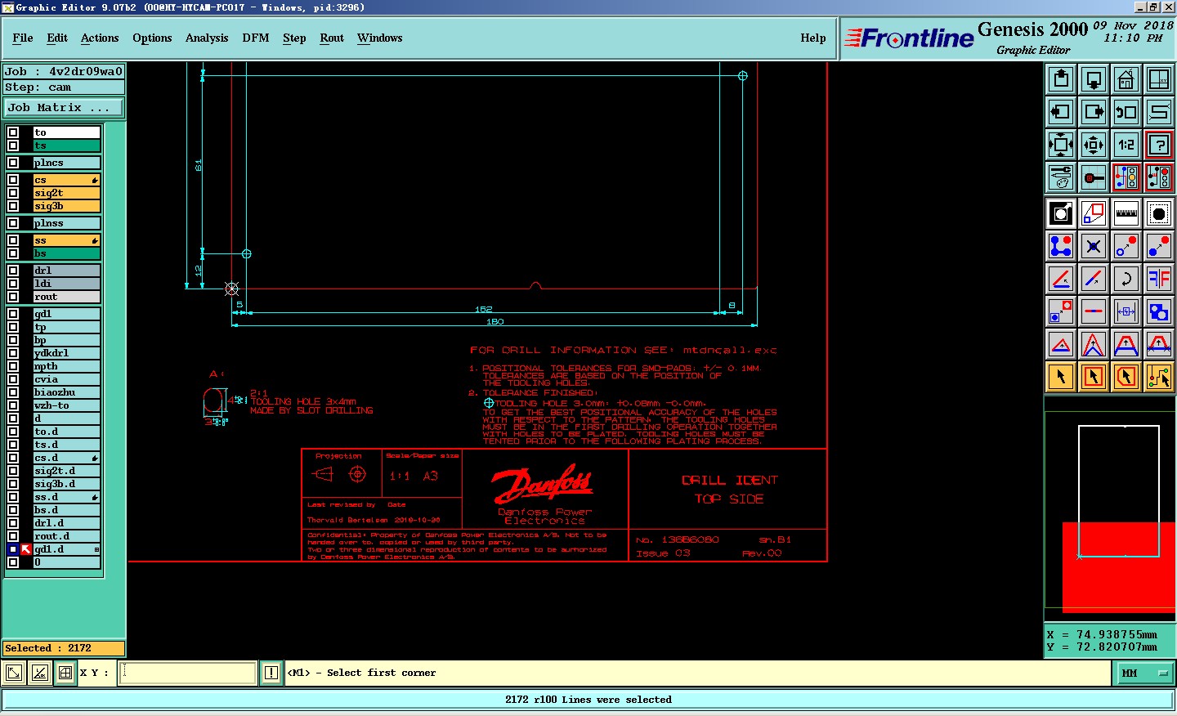Select the cvia layer row
Image resolution: width=1177 pixels, height=716 pixels.
tap(66, 379)
